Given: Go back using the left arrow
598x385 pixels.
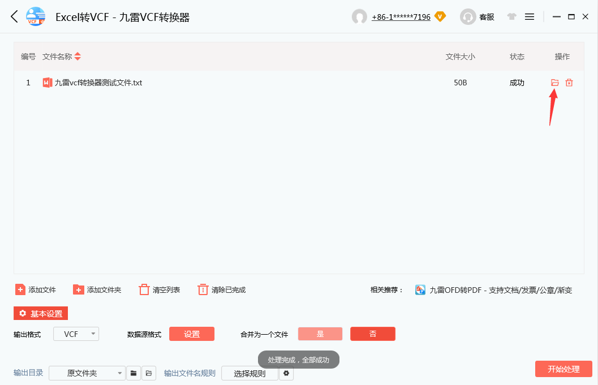Looking at the screenshot, I should [x=15, y=17].
